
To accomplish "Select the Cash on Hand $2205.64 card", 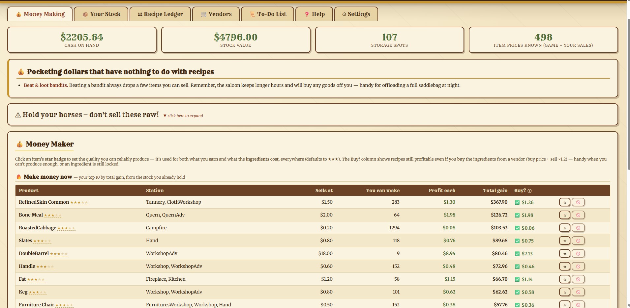I will click(82, 40).
